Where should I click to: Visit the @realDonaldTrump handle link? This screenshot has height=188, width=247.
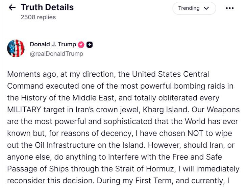(x=56, y=53)
